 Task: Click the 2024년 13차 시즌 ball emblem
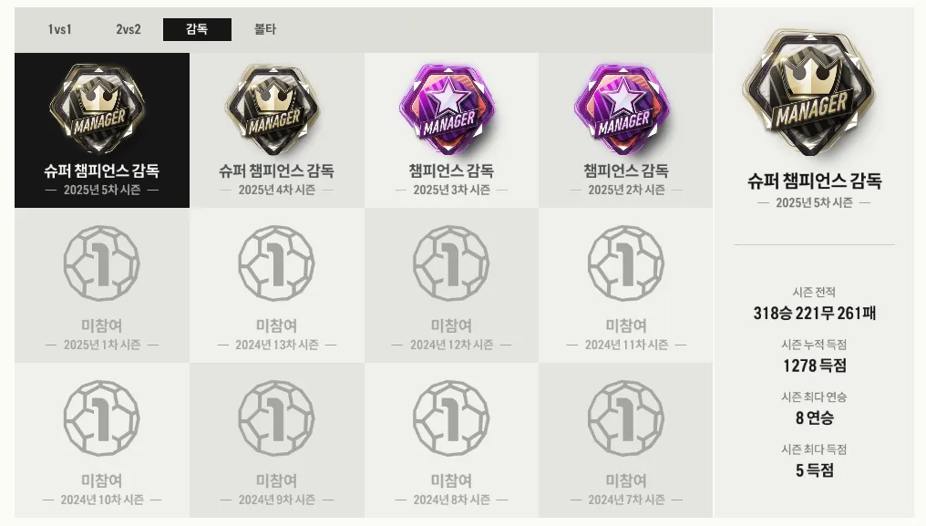coord(276,263)
